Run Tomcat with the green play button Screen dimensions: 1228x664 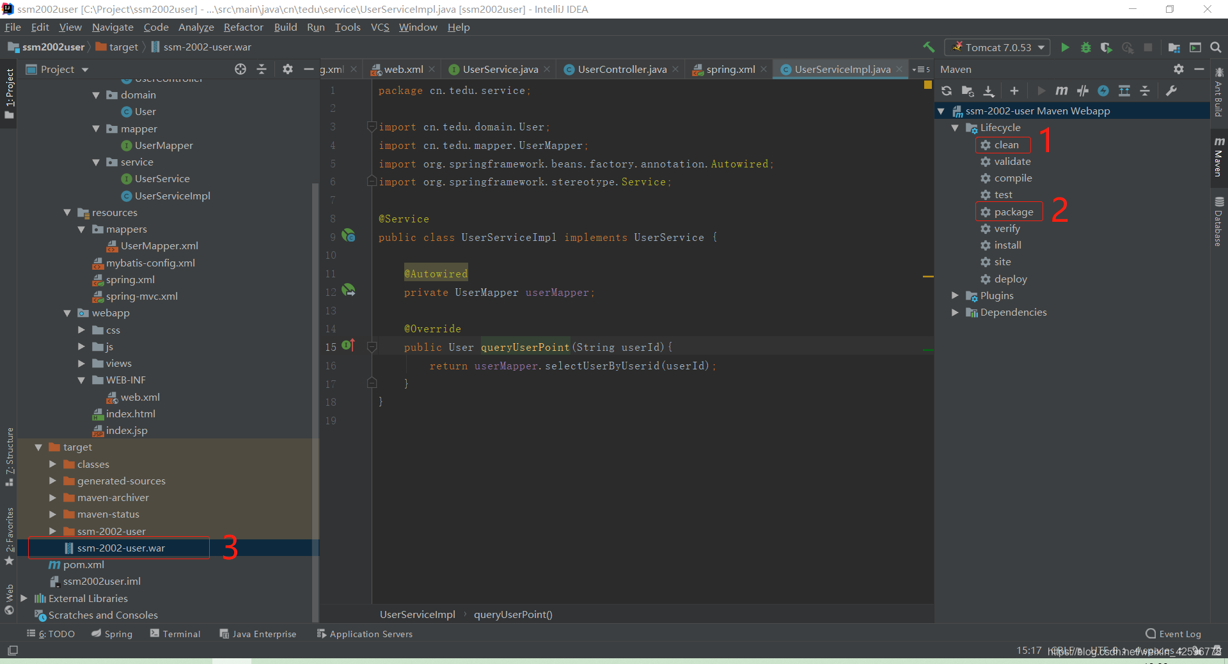click(x=1065, y=47)
